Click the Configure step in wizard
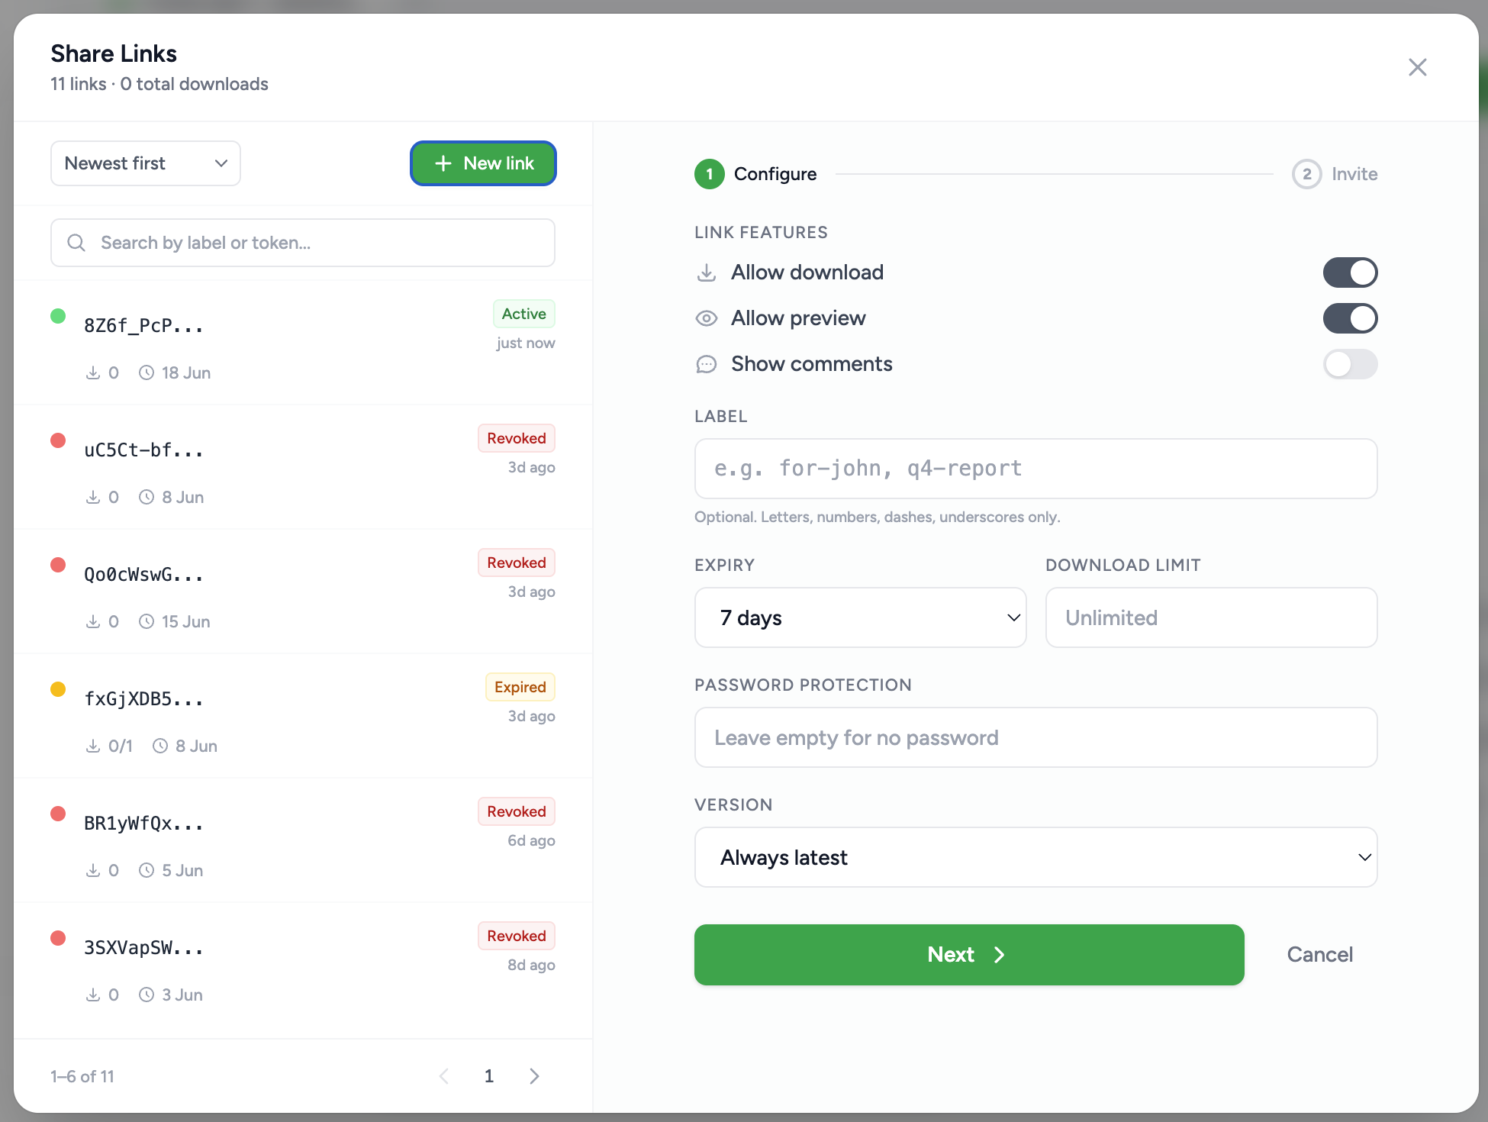This screenshot has height=1122, width=1488. [755, 174]
